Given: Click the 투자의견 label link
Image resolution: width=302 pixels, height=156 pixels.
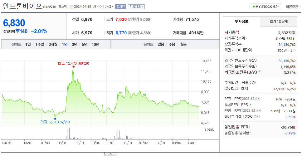Looking at the screenshot, I should tap(231, 83).
